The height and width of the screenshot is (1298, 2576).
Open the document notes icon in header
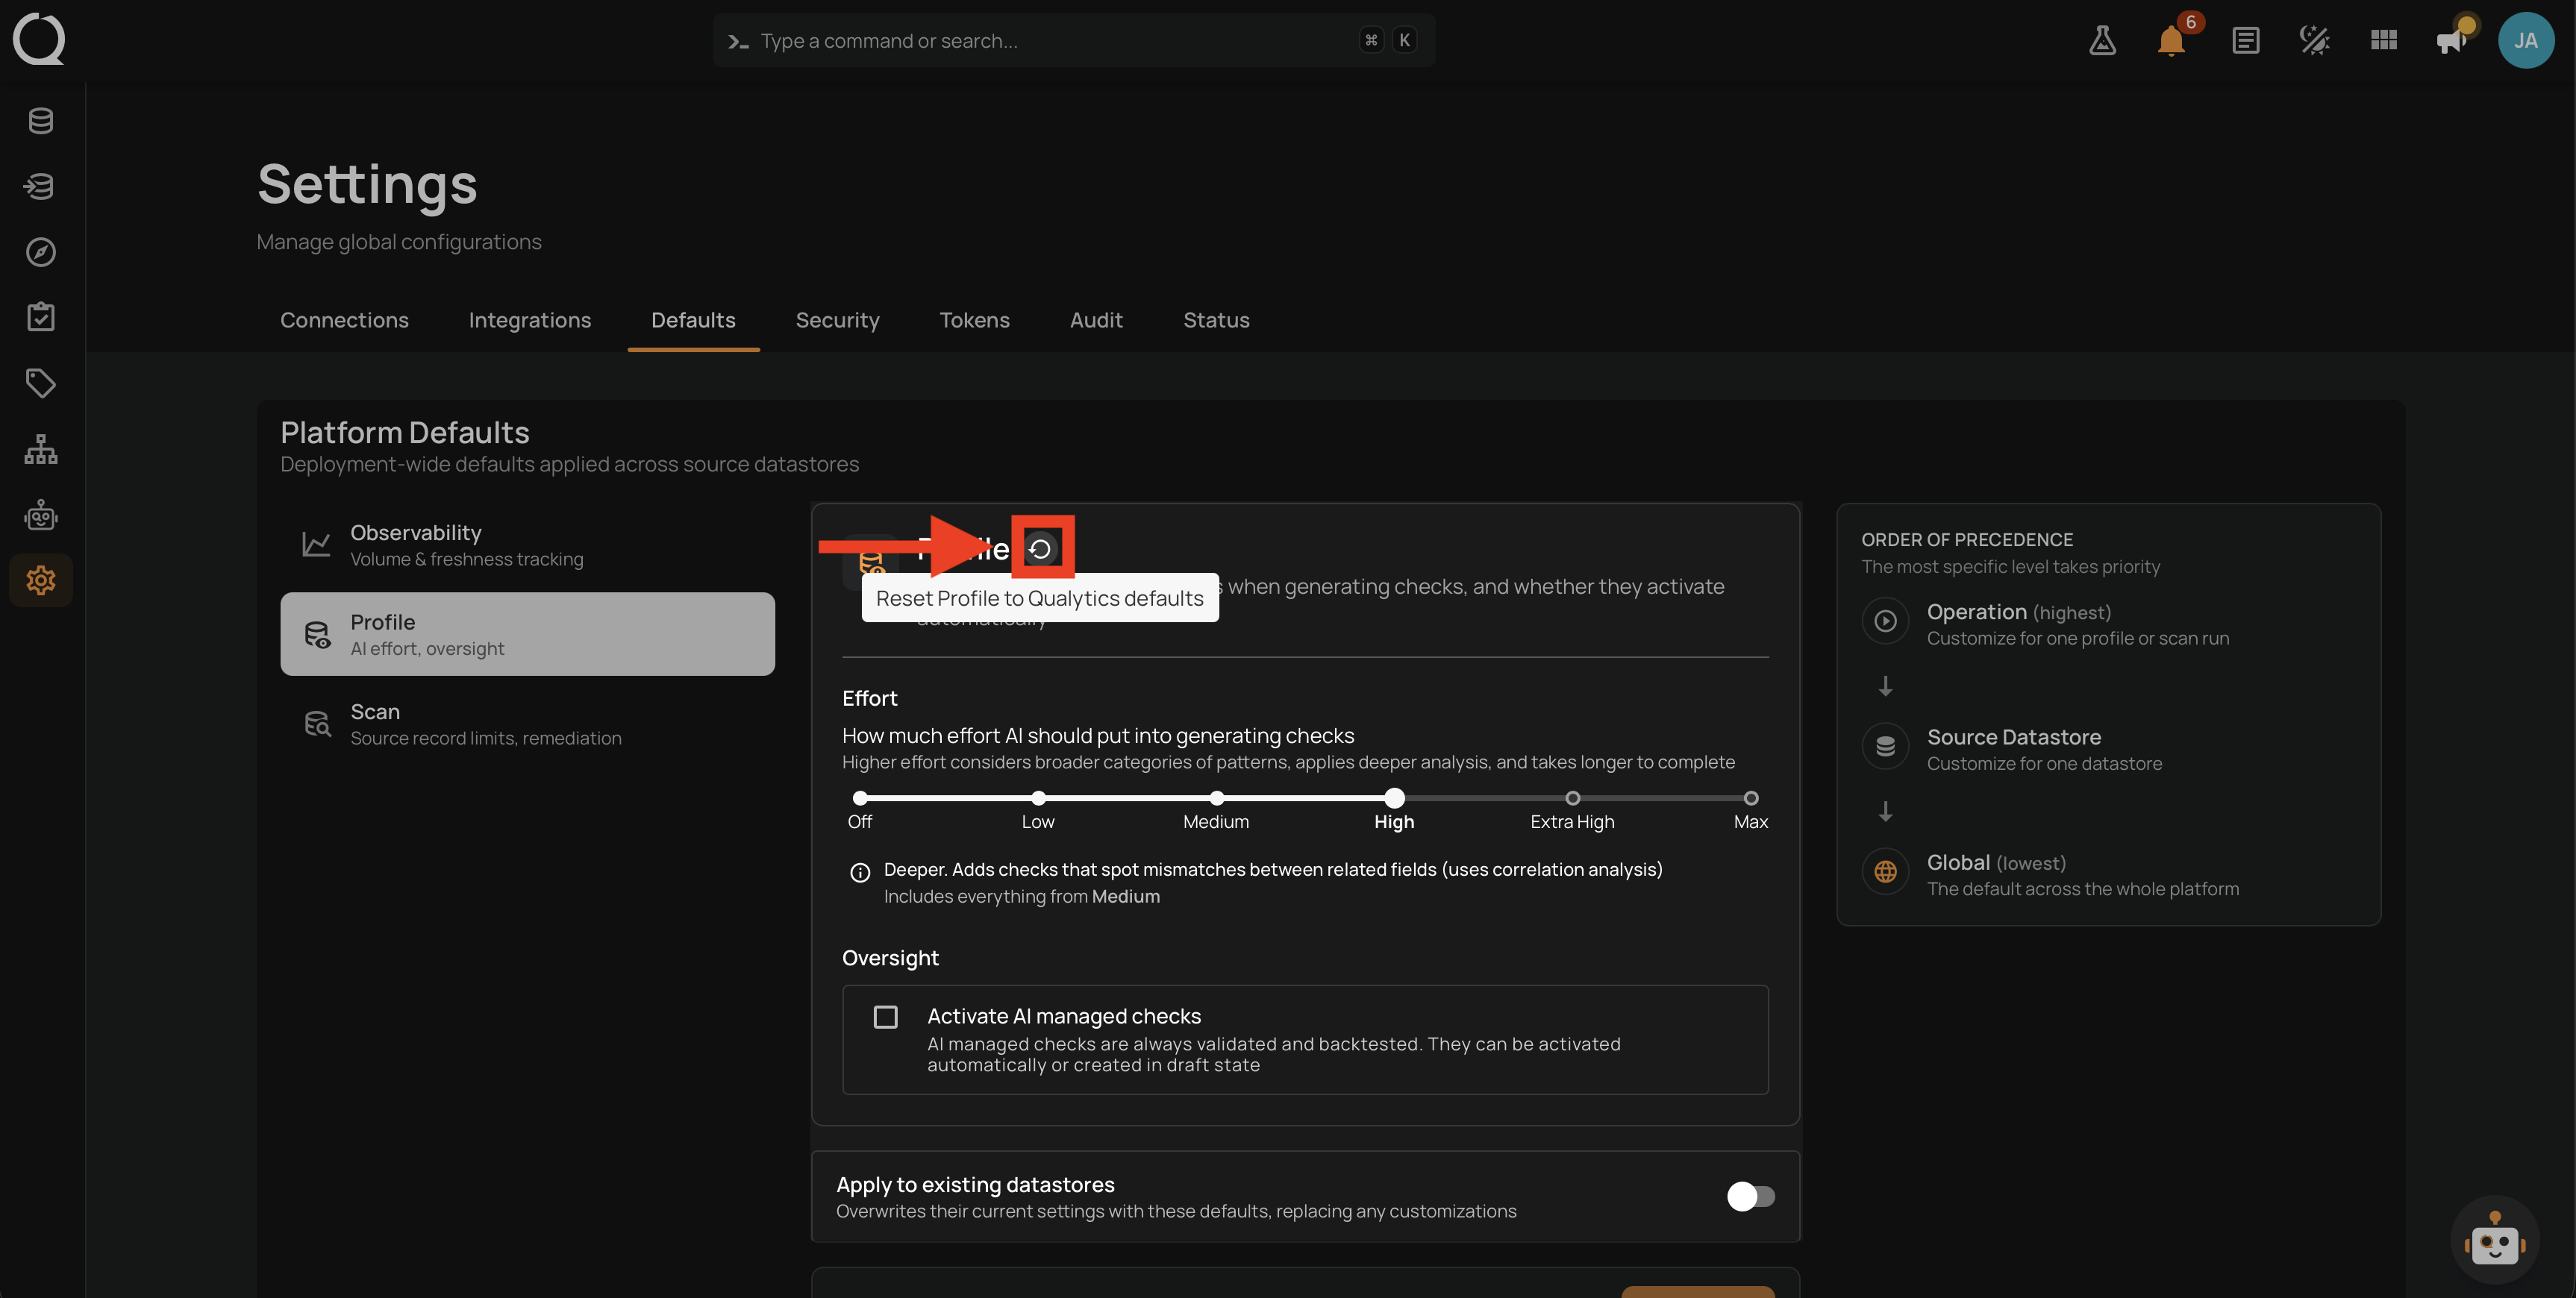click(x=2245, y=40)
